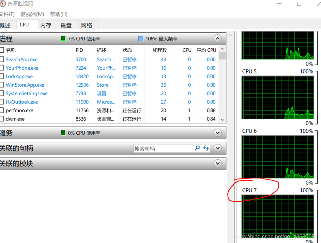Expand the 关联的模块 section chevron
Image resolution: width=321 pixels, height=243 pixels.
[218, 163]
